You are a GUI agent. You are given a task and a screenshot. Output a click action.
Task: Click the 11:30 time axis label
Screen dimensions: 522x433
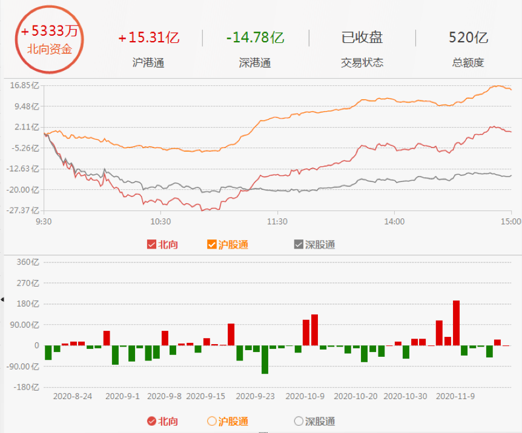(277, 221)
